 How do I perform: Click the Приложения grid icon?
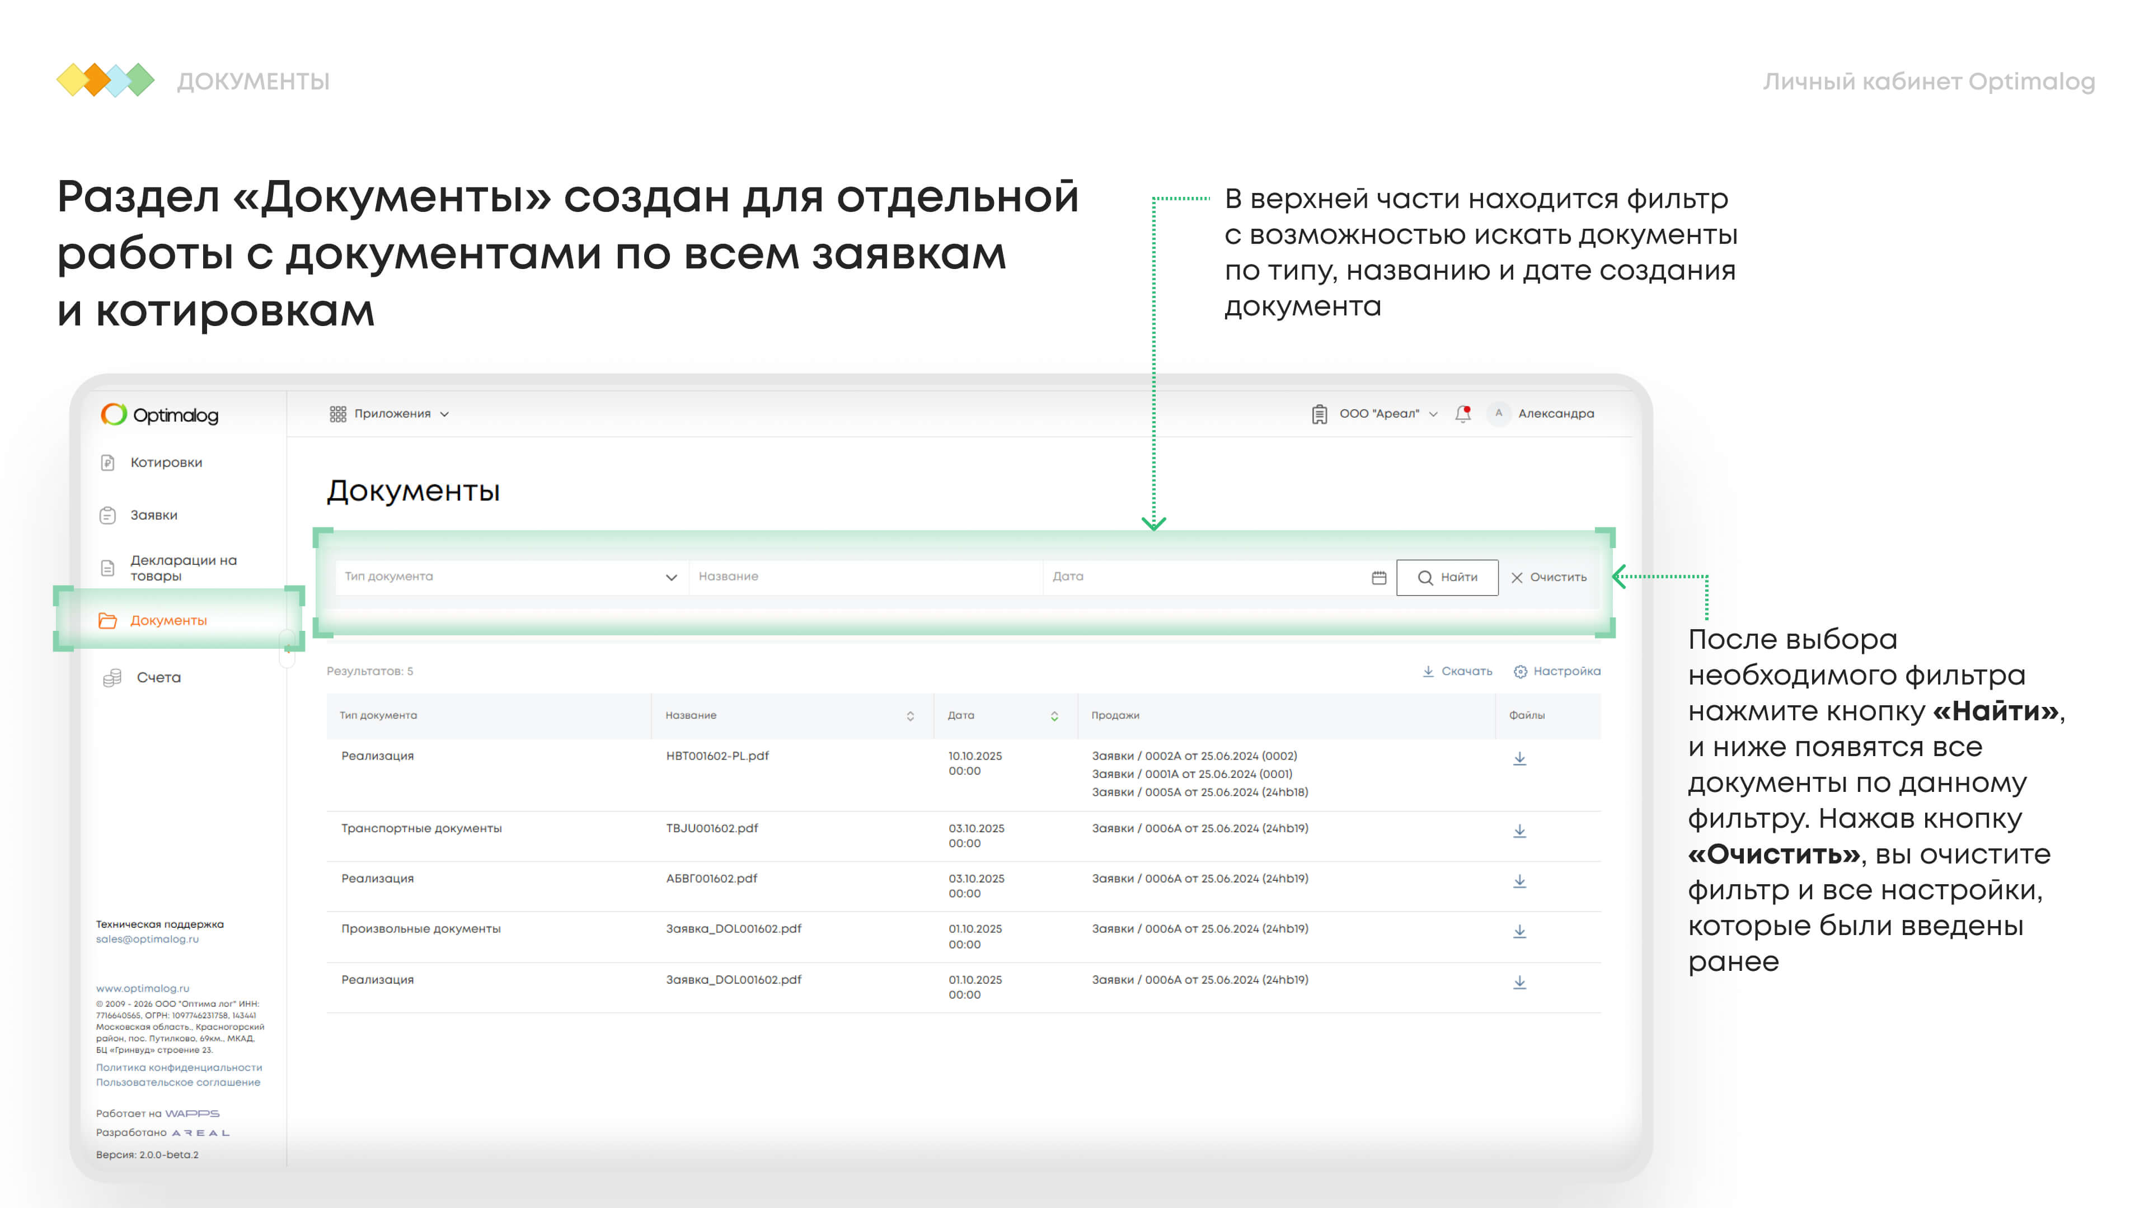[337, 413]
